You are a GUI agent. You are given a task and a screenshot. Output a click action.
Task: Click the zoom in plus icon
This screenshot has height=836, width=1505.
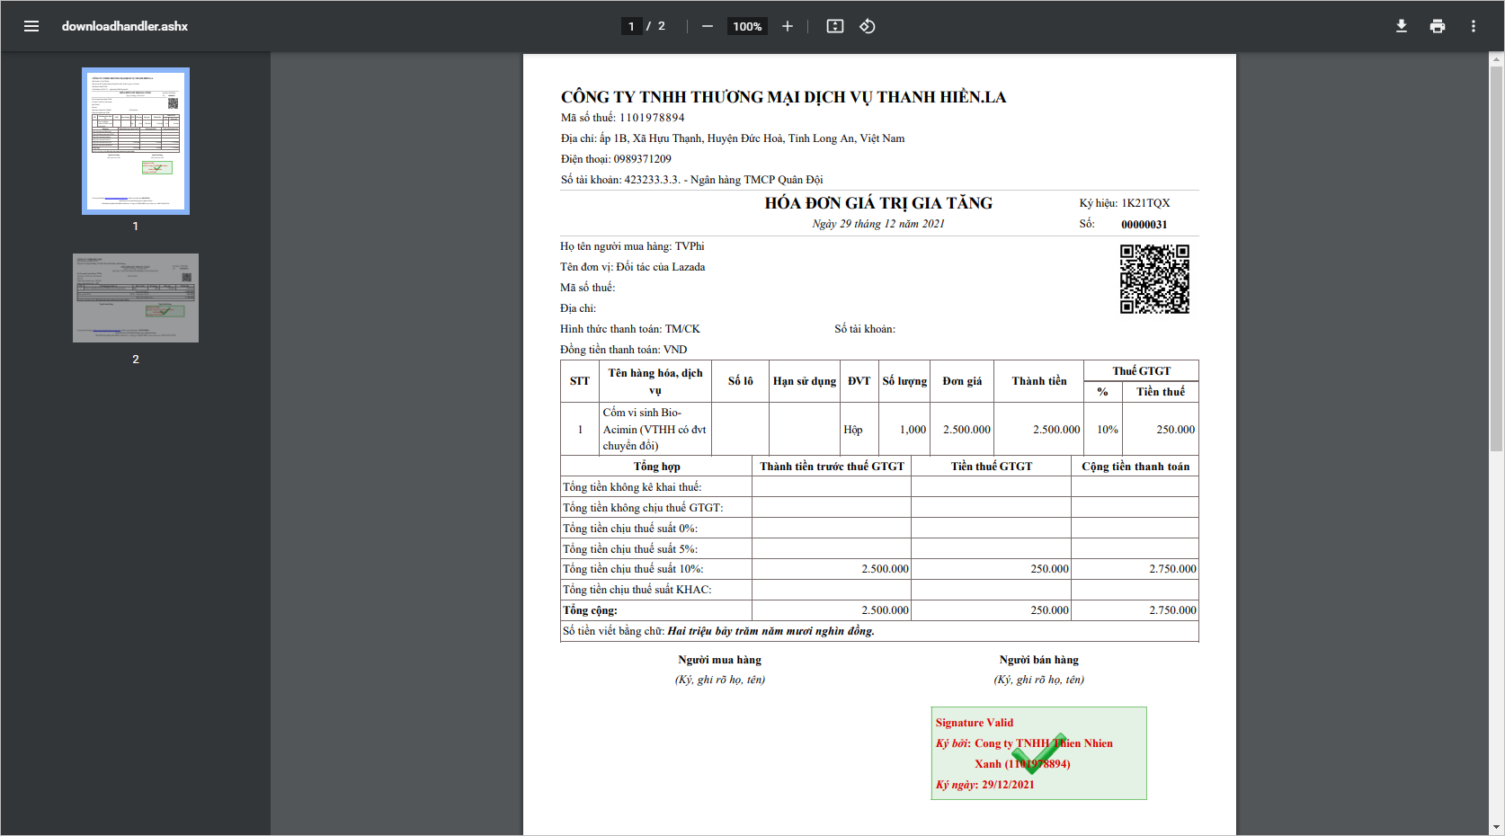[x=788, y=26]
